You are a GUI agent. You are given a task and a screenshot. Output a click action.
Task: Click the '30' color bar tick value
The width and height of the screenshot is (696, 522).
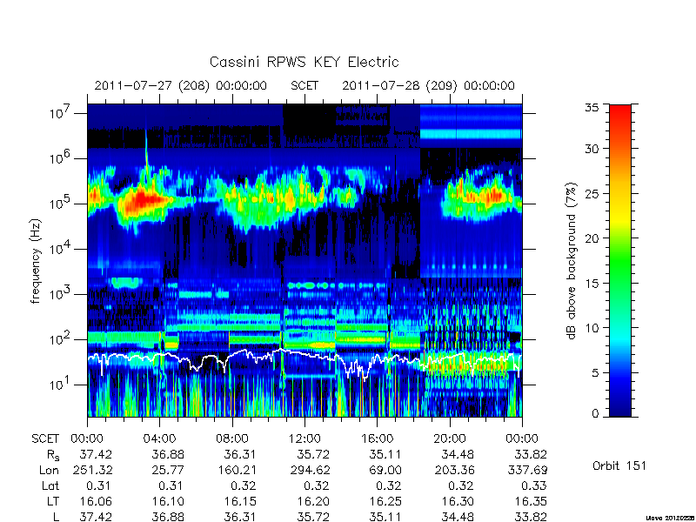tap(592, 149)
